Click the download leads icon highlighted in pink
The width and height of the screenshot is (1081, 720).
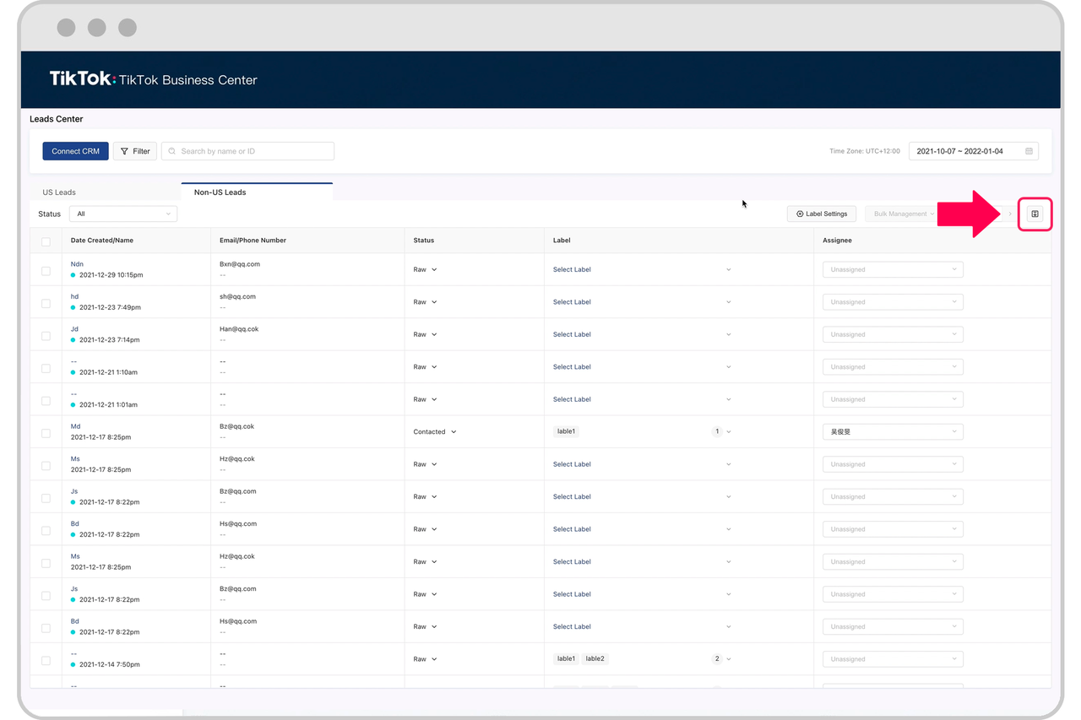1035,214
